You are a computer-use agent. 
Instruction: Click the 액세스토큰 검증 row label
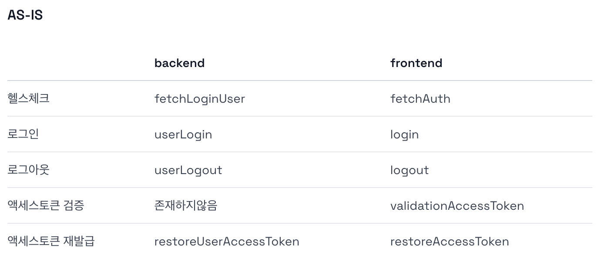point(46,205)
